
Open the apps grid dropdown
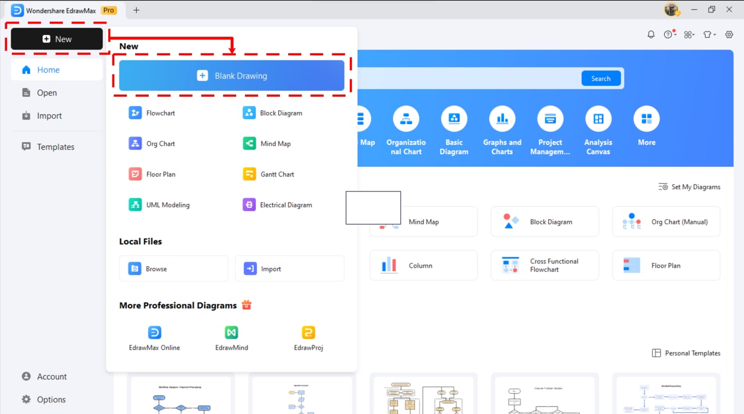(689, 34)
